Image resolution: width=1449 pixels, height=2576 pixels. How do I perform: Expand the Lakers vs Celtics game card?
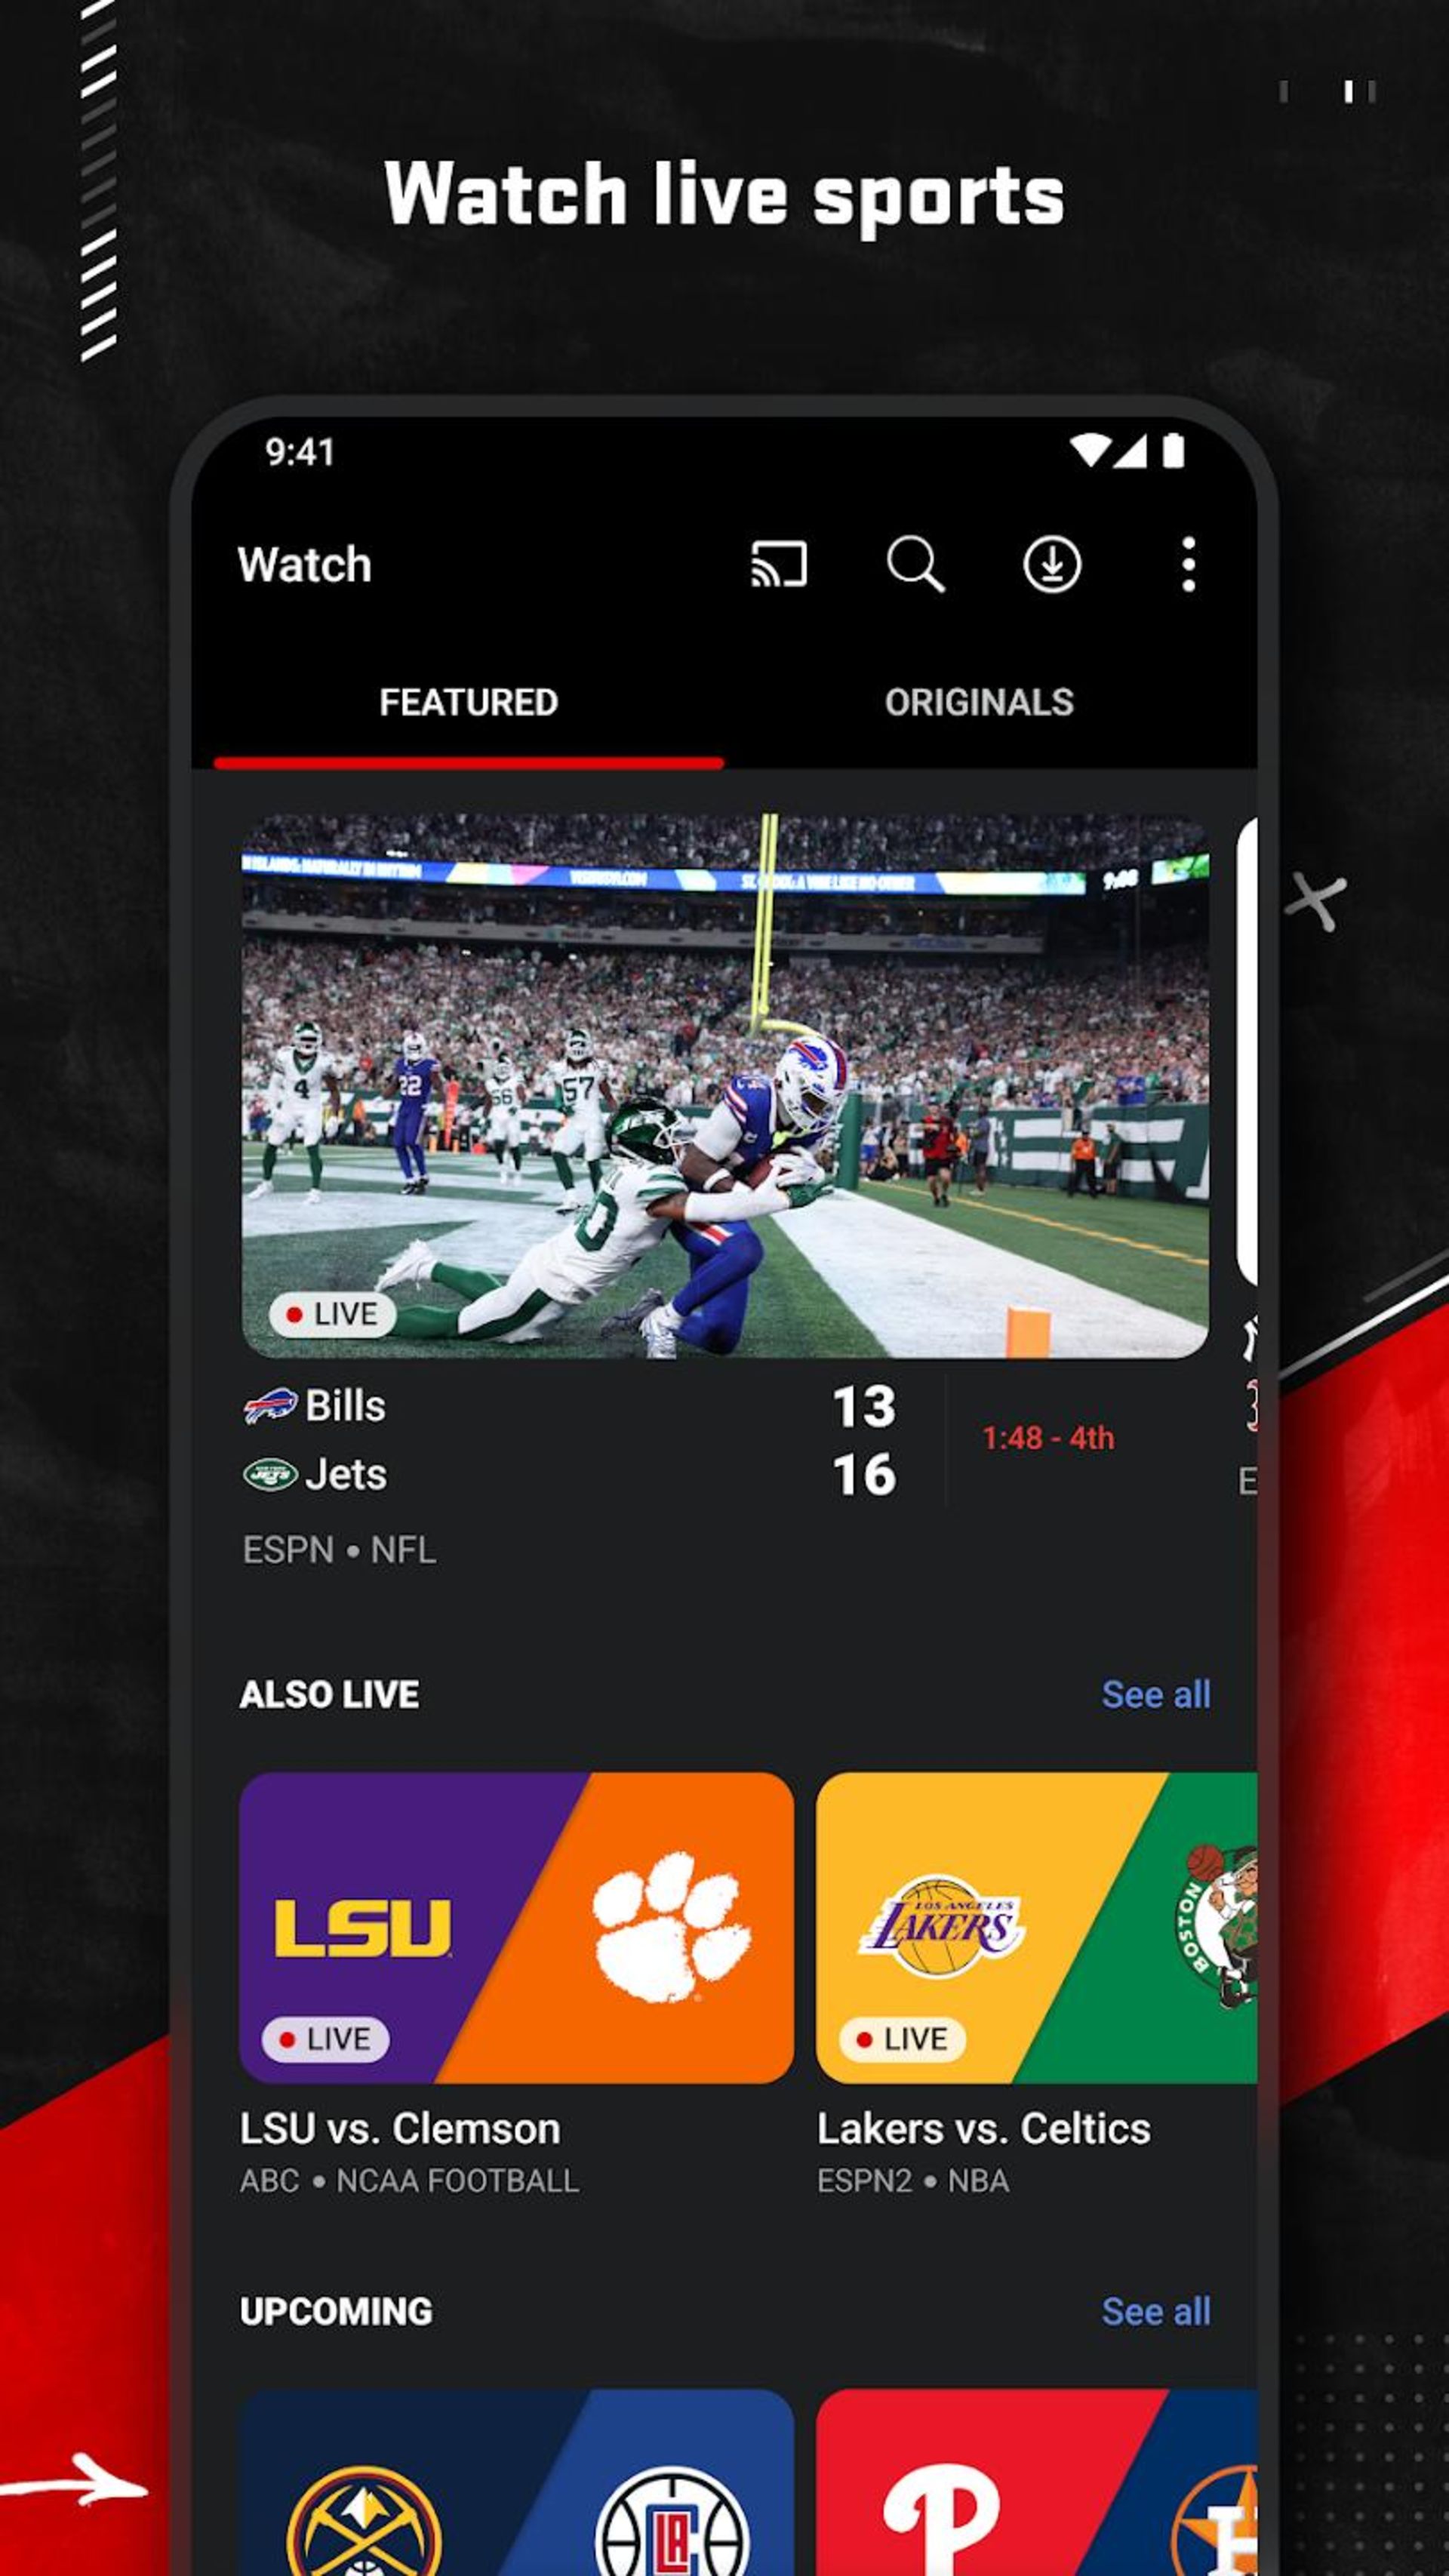point(1035,1928)
